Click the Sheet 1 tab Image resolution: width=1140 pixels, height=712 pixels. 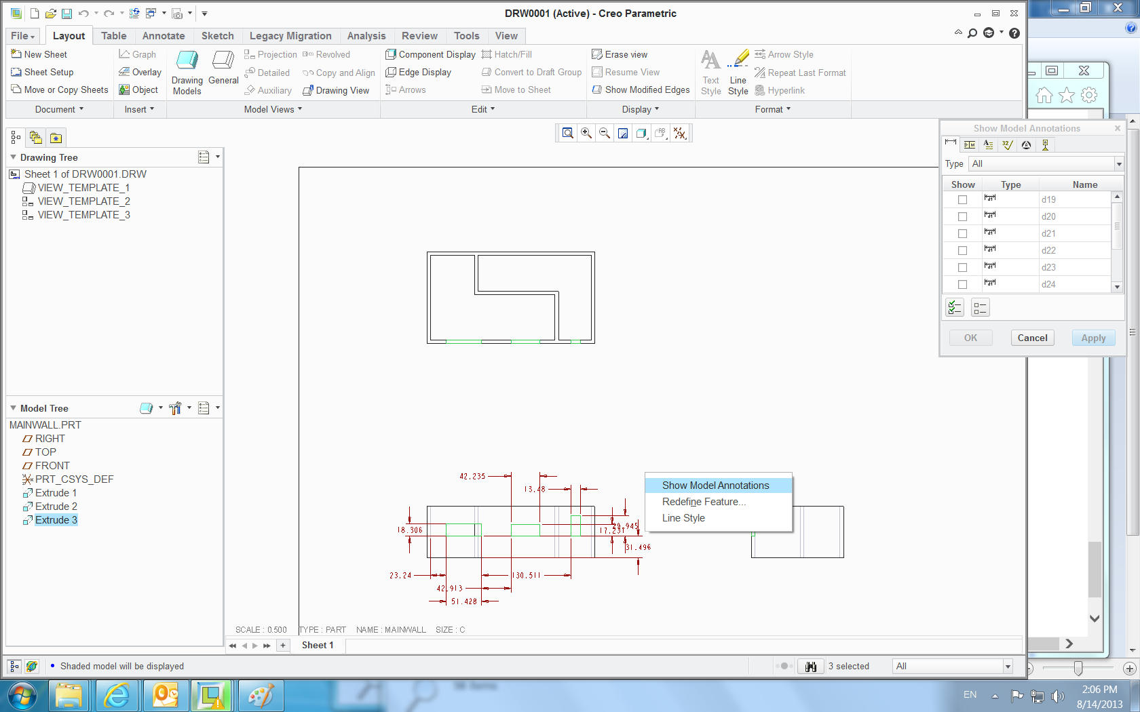(318, 646)
